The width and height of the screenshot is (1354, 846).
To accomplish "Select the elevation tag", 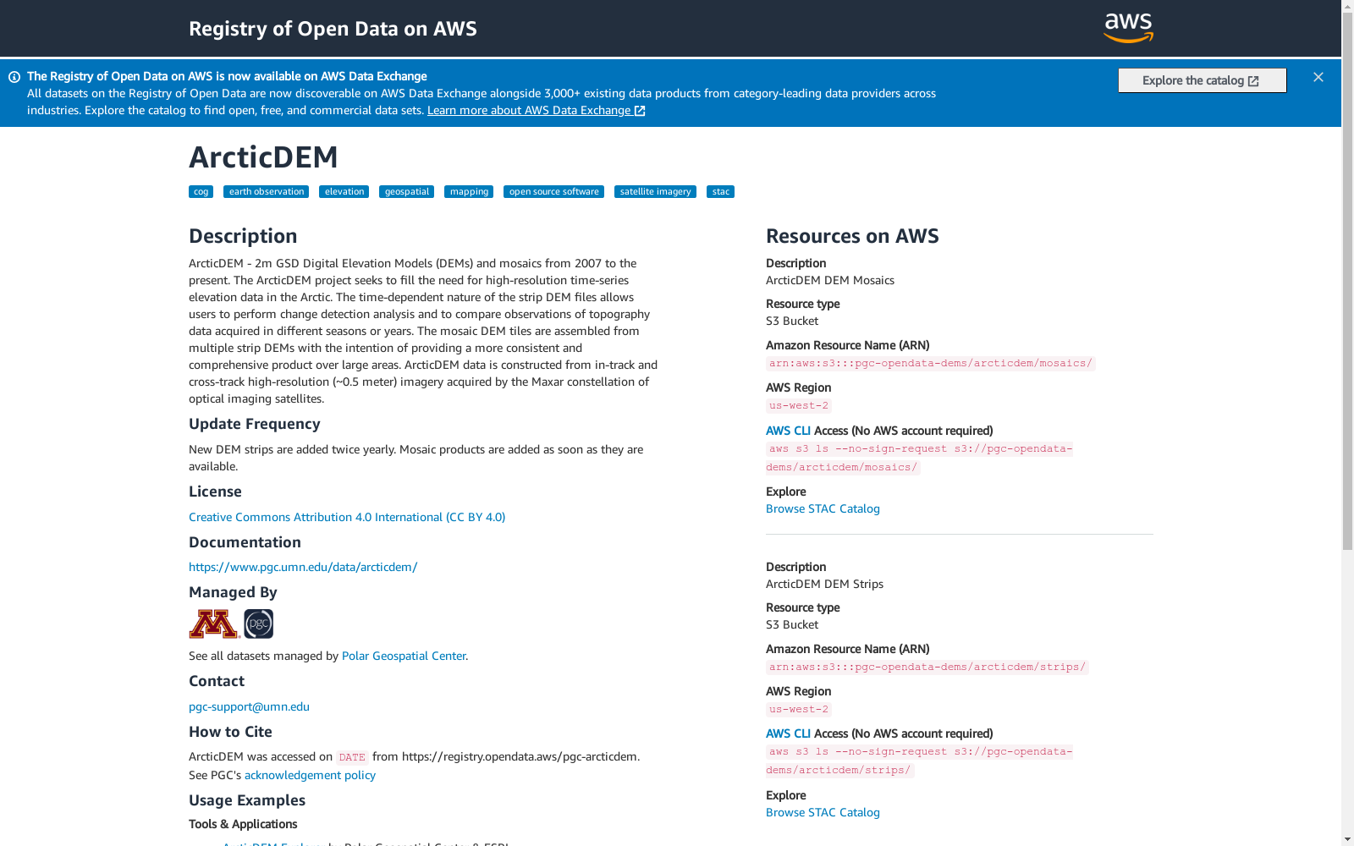I will [344, 192].
